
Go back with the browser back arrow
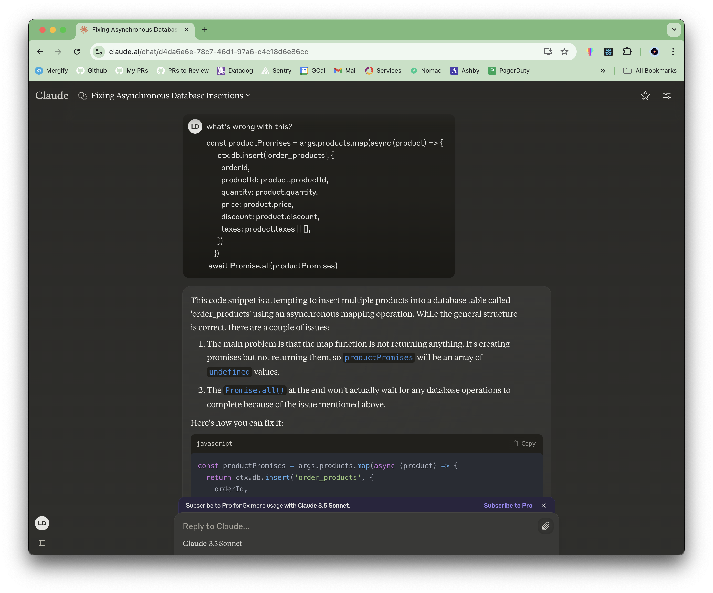coord(40,52)
